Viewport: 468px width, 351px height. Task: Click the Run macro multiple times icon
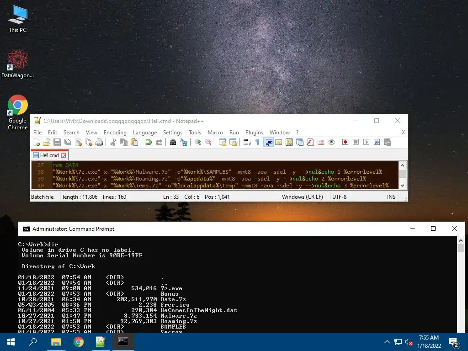[377, 143]
